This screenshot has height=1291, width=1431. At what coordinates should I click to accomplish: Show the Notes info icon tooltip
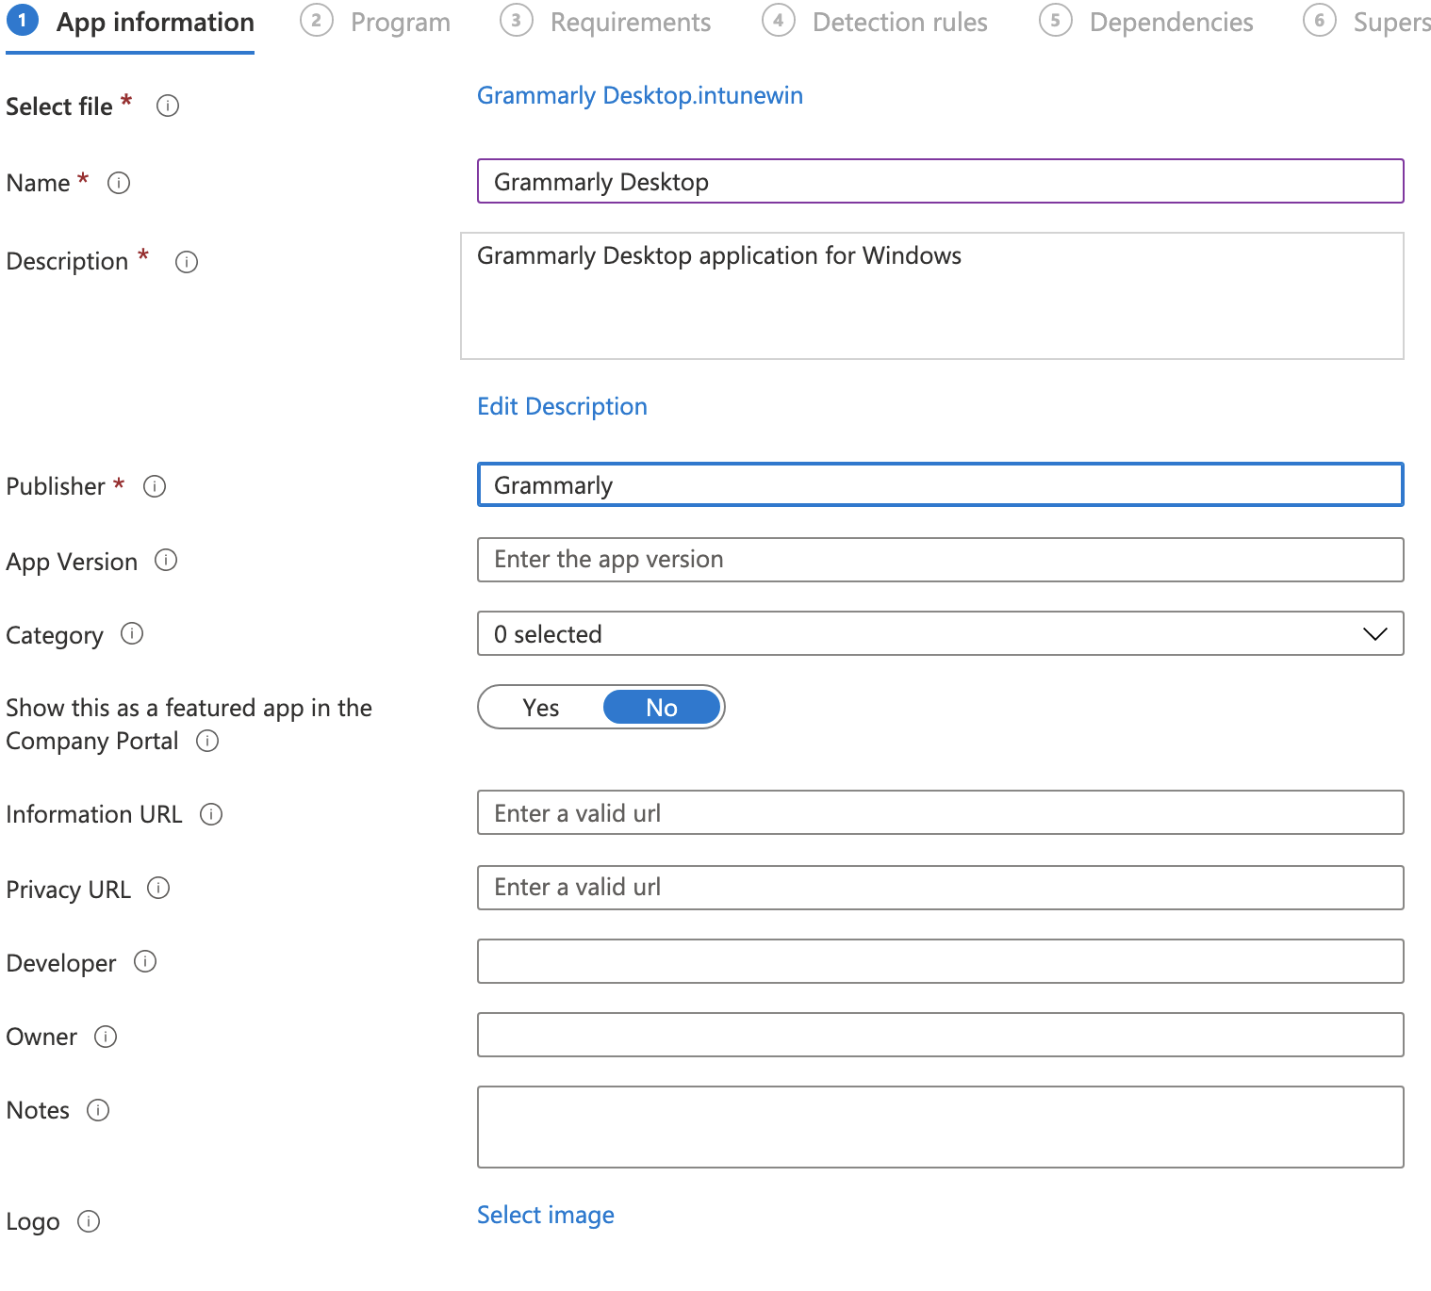[98, 1110]
